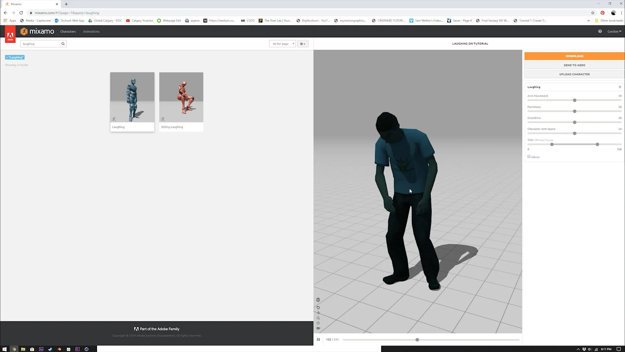Click the orange Download button
This screenshot has width=625, height=352.
coord(574,56)
